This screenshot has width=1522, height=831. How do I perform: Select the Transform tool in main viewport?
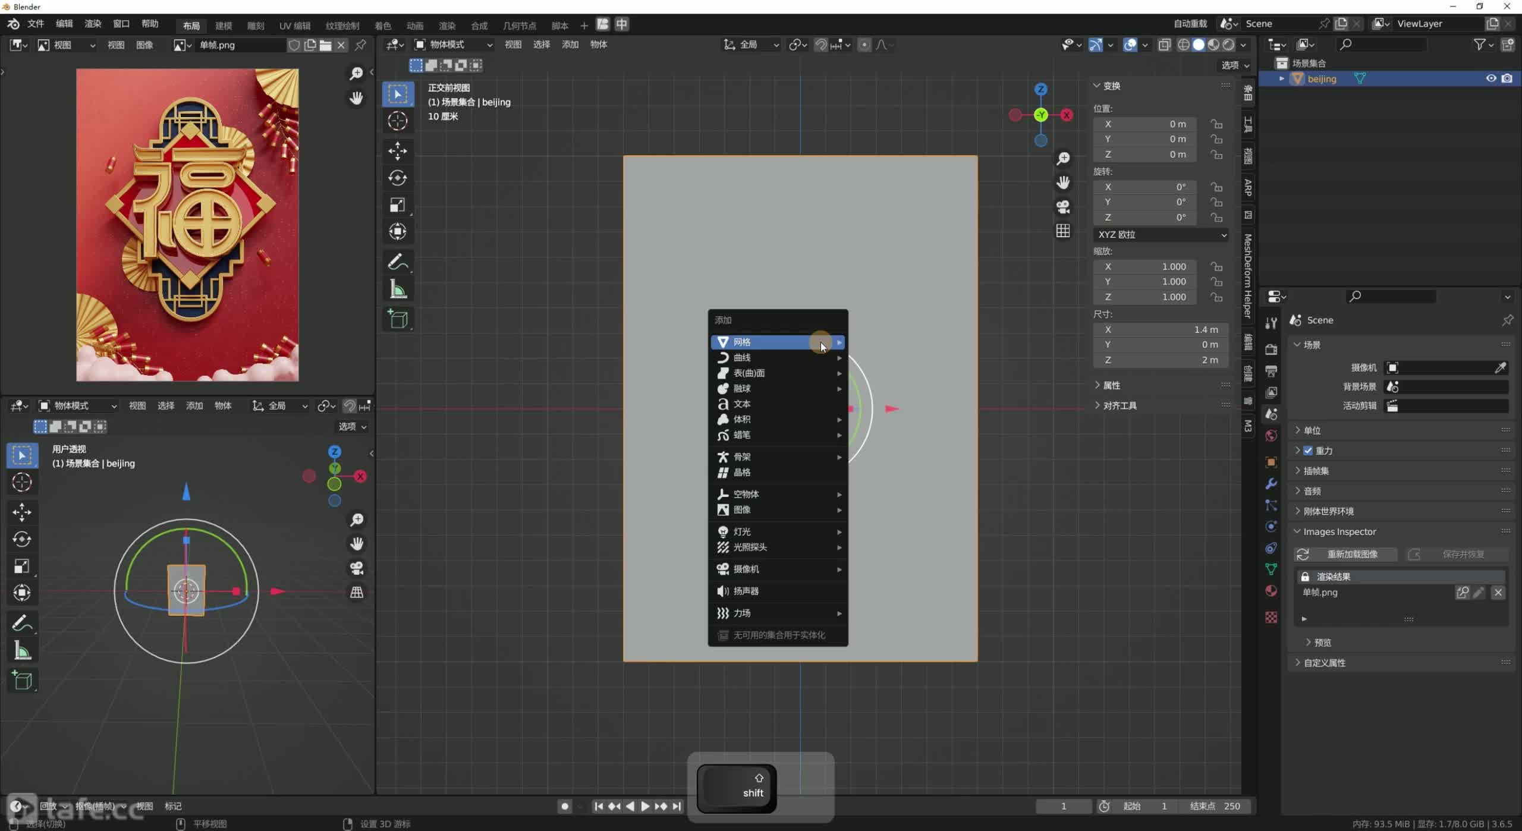(x=398, y=231)
